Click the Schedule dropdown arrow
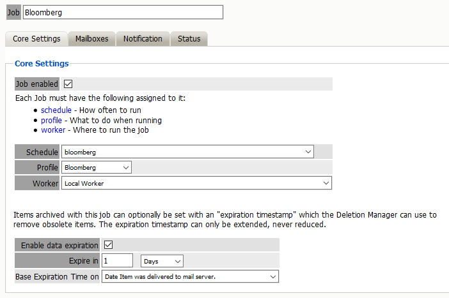 [x=308, y=152]
